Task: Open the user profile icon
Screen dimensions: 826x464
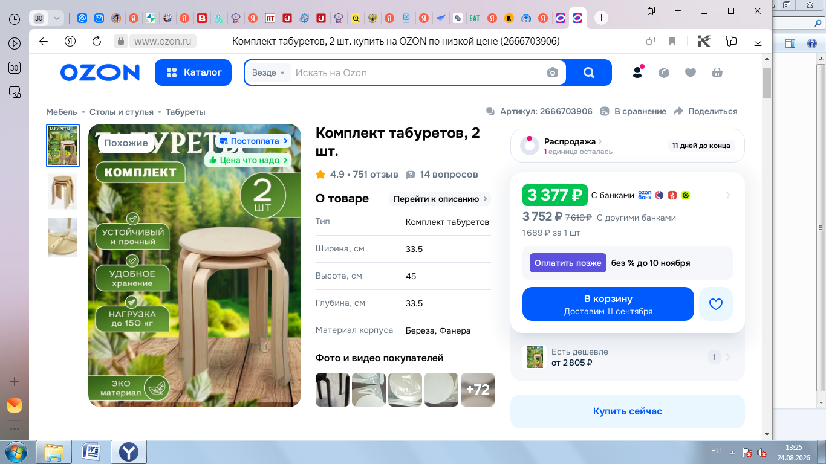Action: pos(637,72)
